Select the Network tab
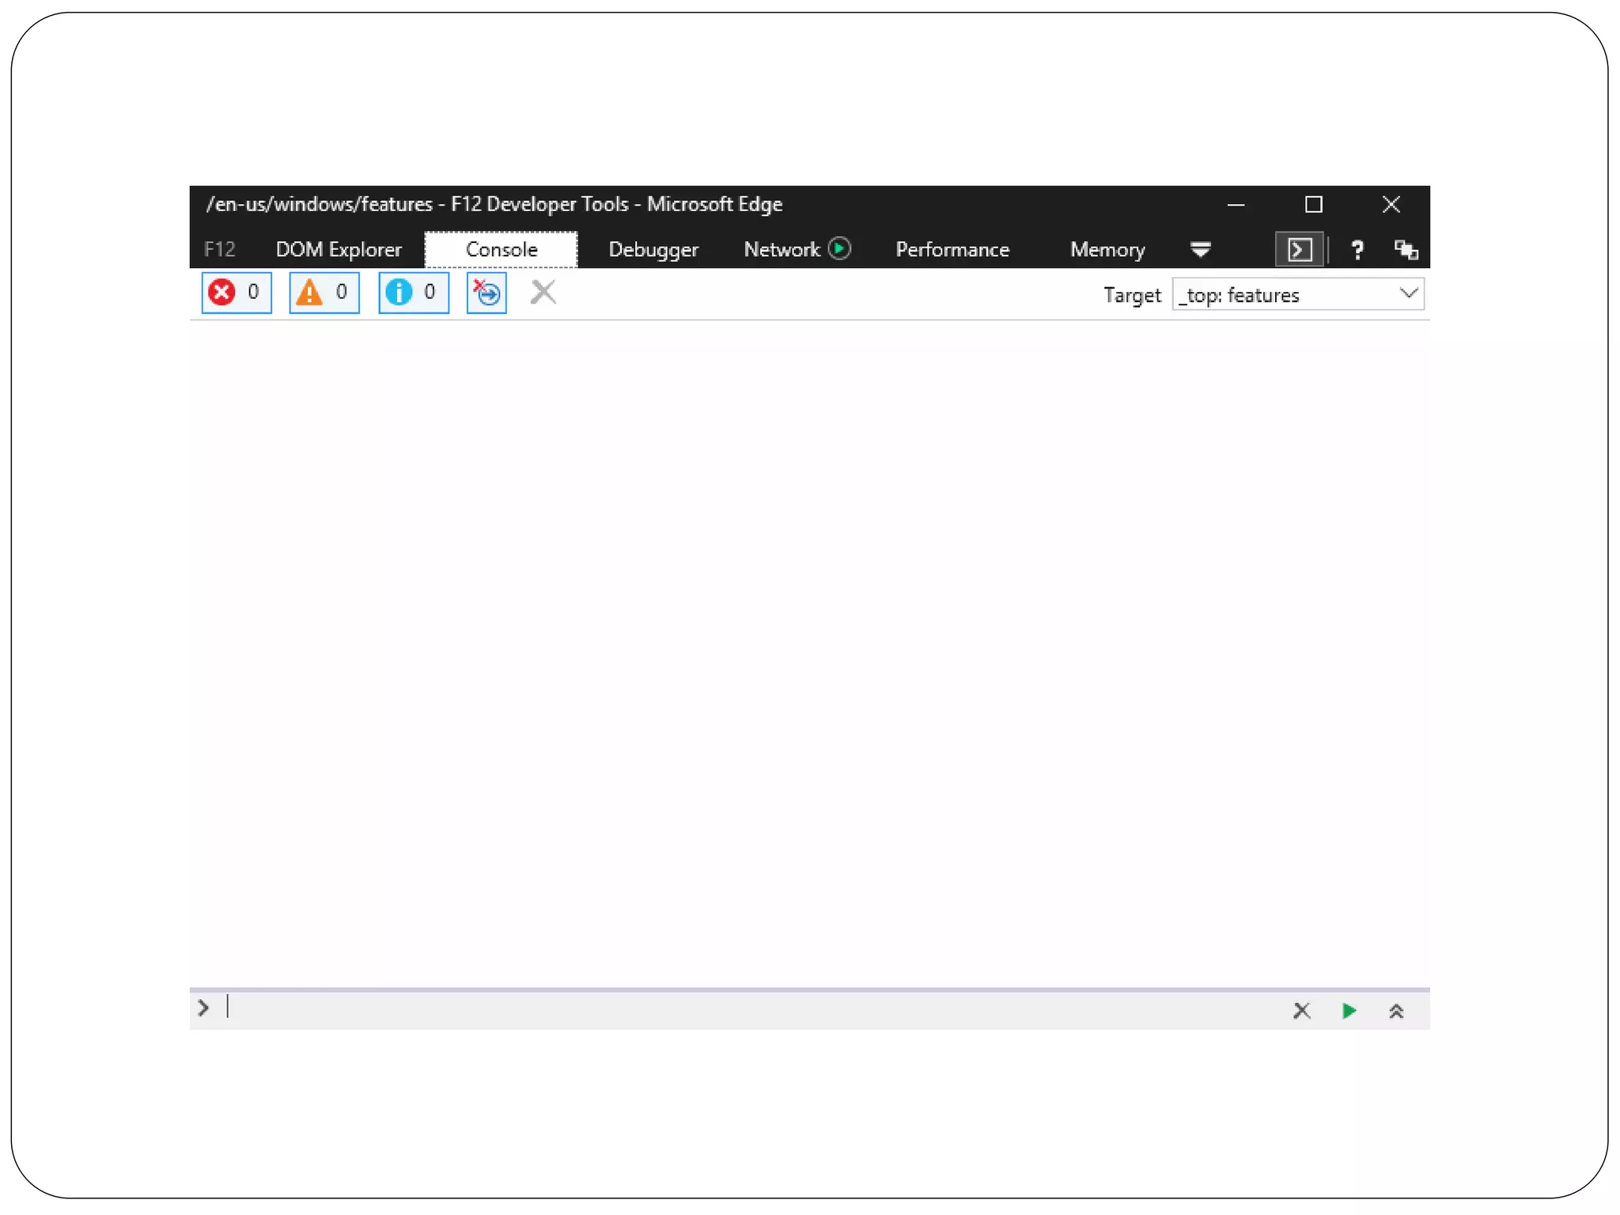 [x=781, y=250]
